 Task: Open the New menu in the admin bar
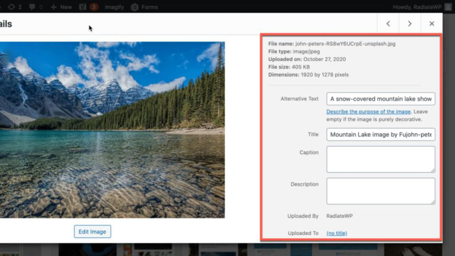(x=61, y=7)
